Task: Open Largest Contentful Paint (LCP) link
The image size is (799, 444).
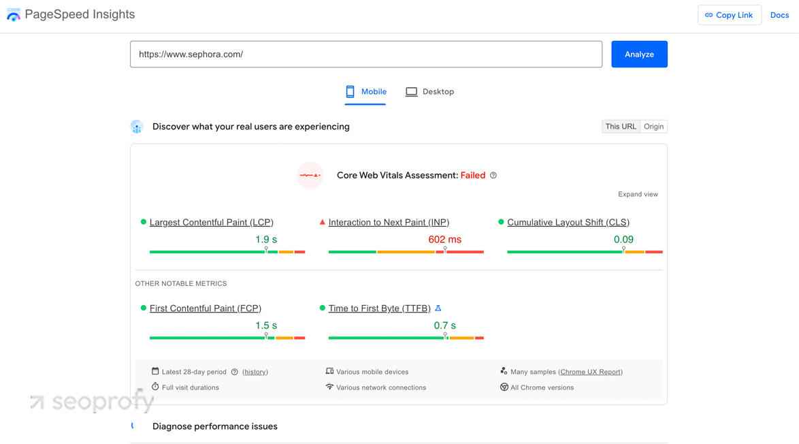Action: (x=212, y=222)
